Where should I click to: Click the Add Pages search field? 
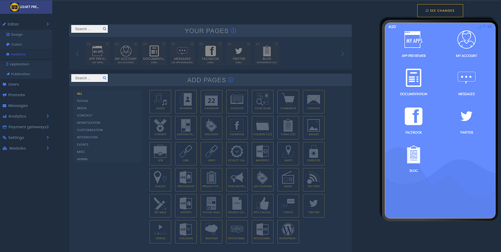pyautogui.click(x=88, y=78)
